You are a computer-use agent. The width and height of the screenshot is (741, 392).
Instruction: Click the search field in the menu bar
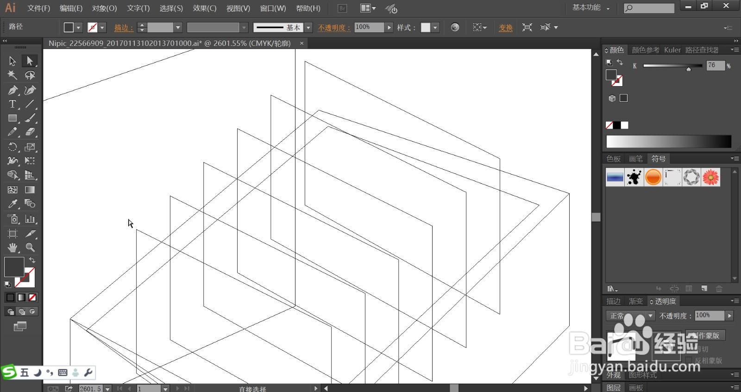(649, 8)
